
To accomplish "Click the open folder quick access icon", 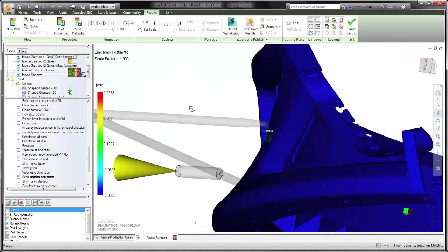I will 29,6.
